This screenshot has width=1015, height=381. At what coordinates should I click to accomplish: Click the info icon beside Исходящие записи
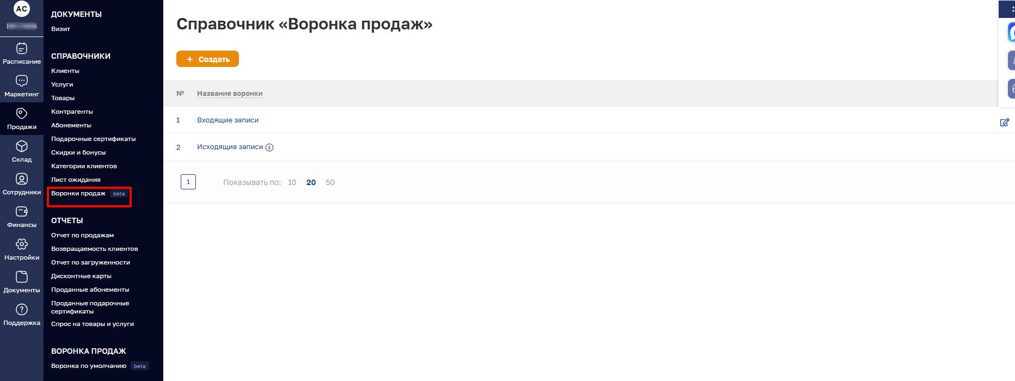point(269,148)
